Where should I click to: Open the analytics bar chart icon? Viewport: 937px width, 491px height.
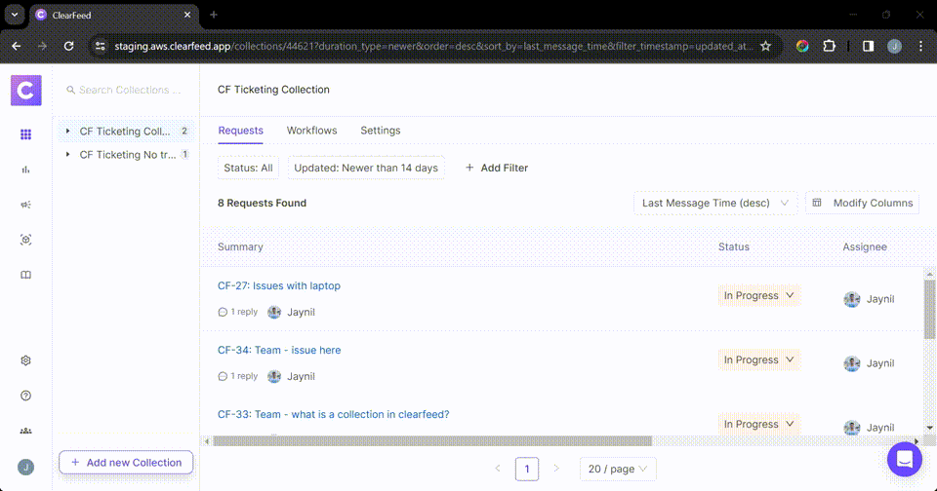[x=25, y=170]
